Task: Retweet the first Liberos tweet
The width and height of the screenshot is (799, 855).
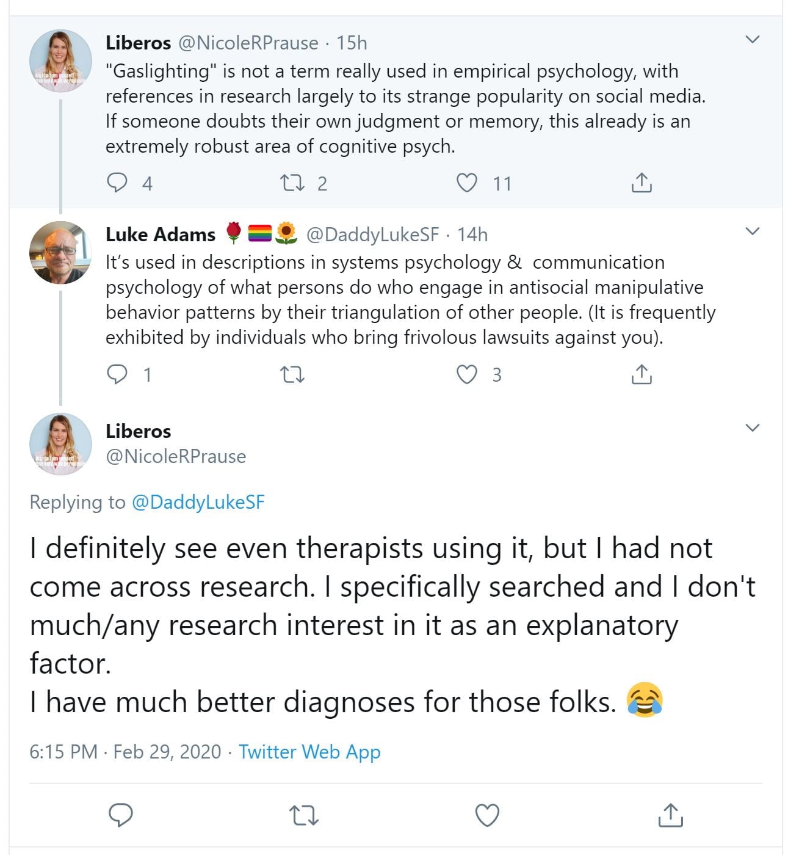Action: pos(292,183)
